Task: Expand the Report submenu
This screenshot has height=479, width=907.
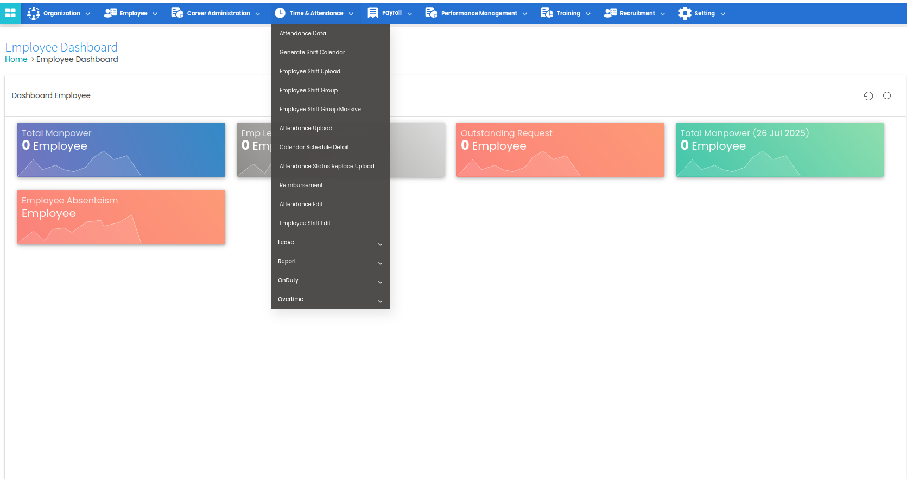Action: [x=330, y=261]
